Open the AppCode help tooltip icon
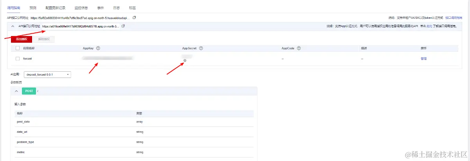This screenshot has height=161, width=470. pos(299,48)
